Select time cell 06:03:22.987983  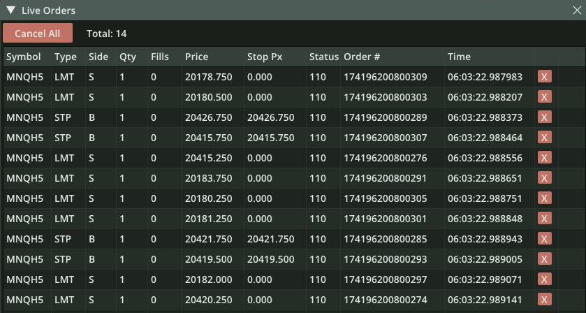click(x=485, y=77)
